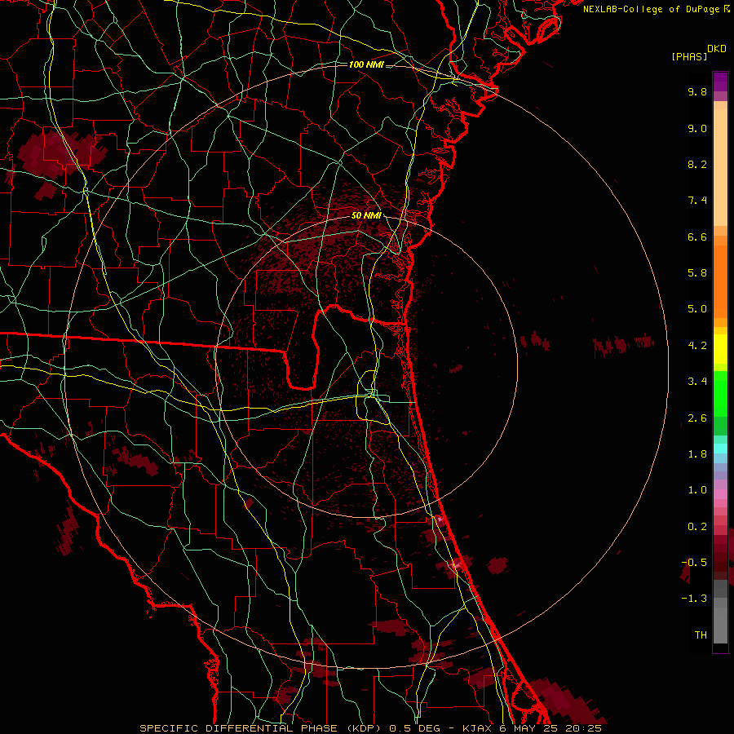The height and width of the screenshot is (734, 734).
Task: Click the 1.0 scale value
Action: [697, 490]
